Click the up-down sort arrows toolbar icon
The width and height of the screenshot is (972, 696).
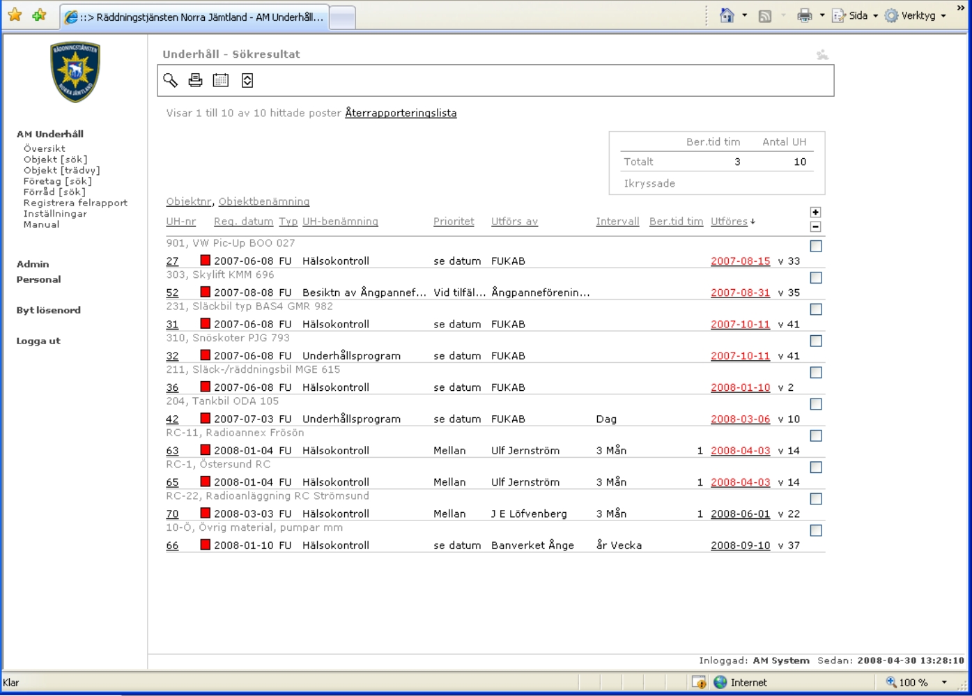click(247, 81)
